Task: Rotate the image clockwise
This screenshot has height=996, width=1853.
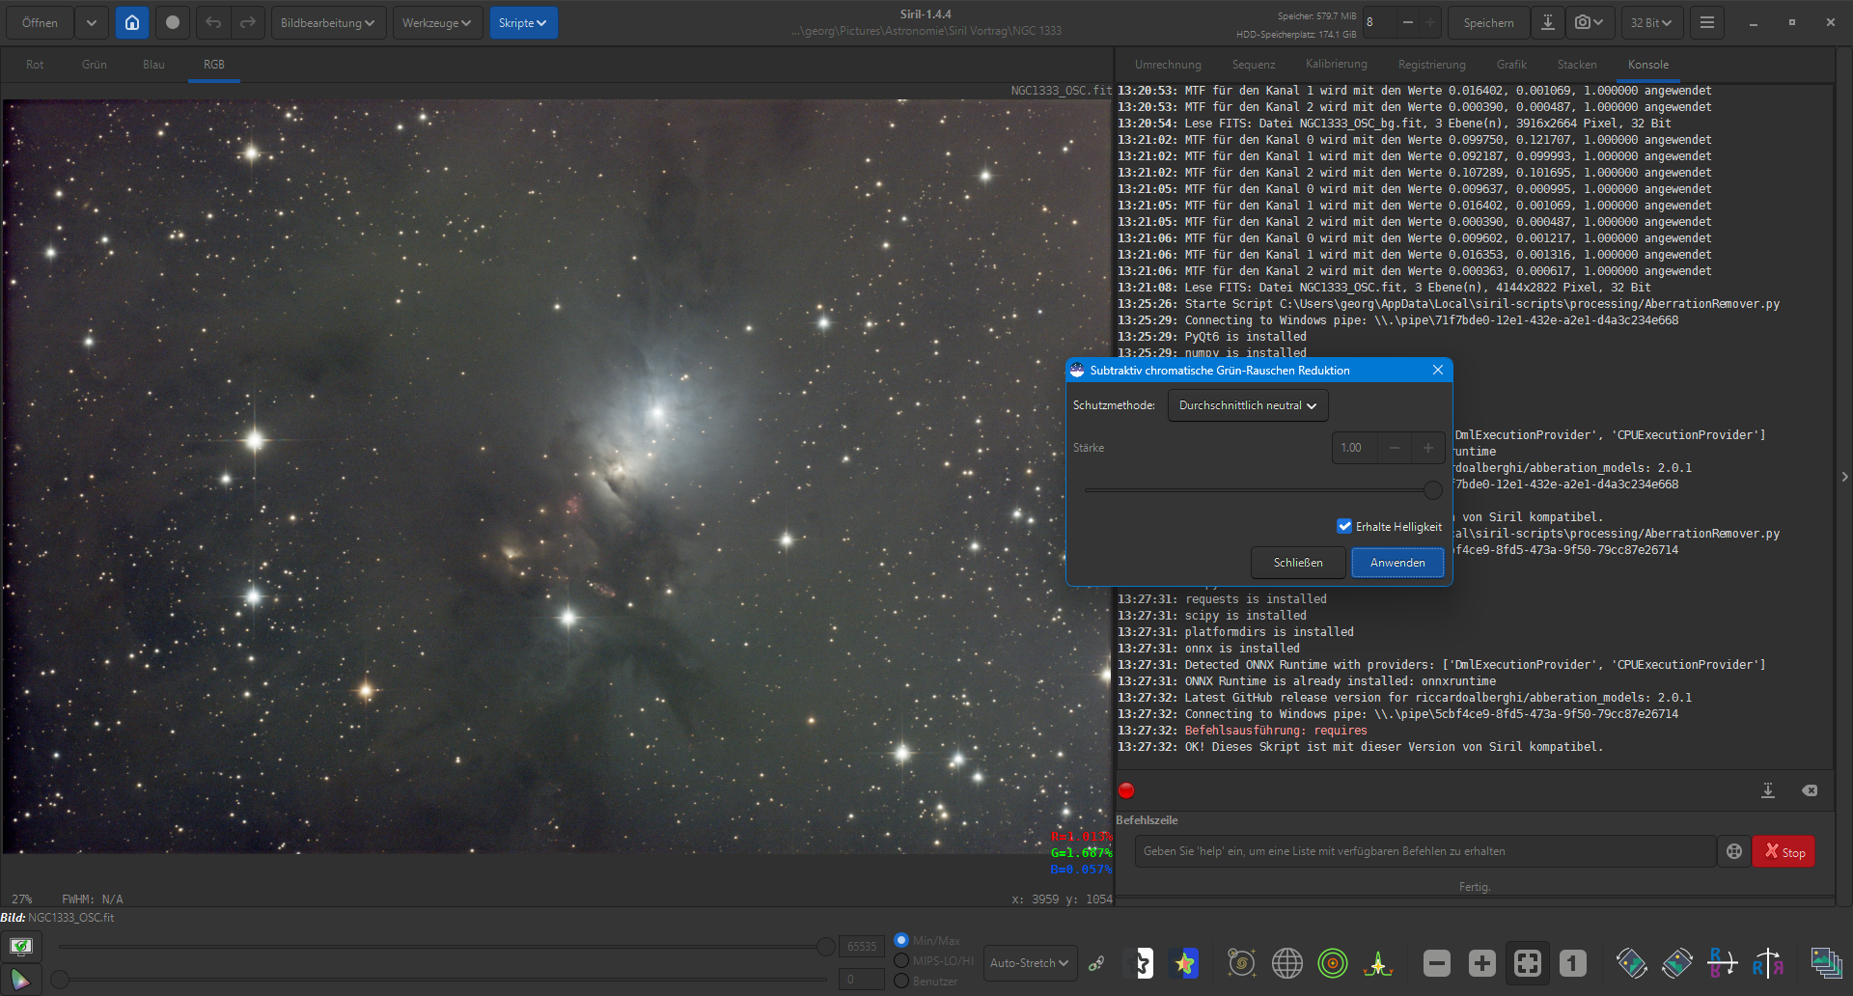Action: [x=1677, y=963]
